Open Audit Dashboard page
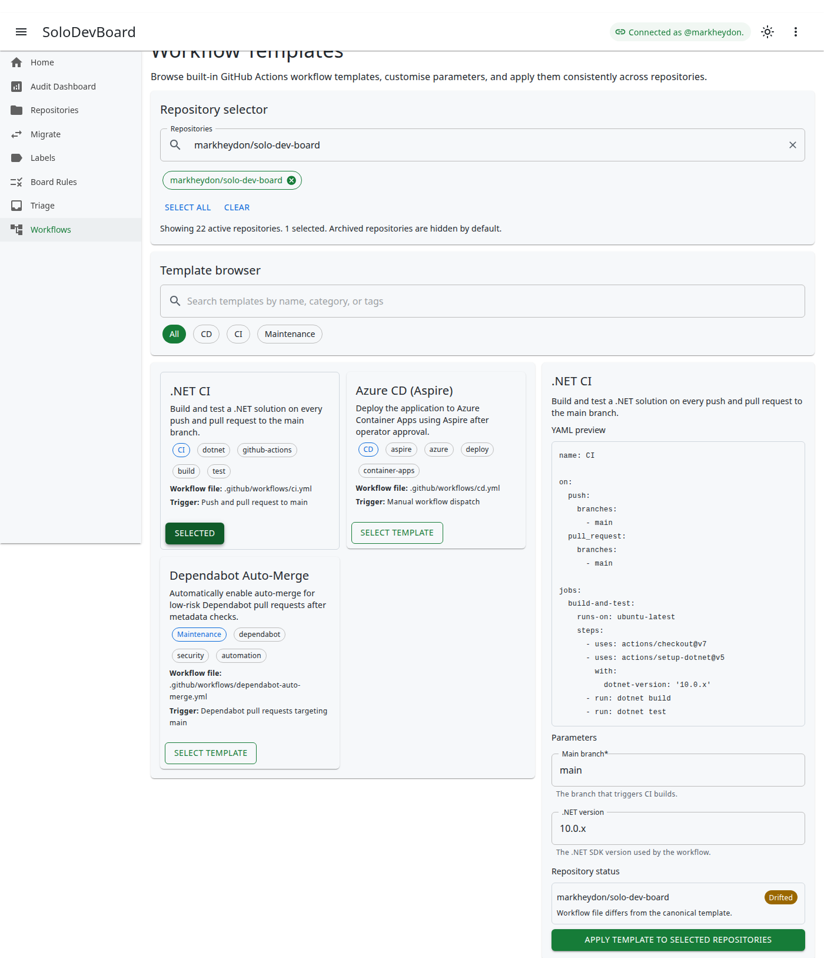Viewport: 824px width, 958px height. coord(71,87)
